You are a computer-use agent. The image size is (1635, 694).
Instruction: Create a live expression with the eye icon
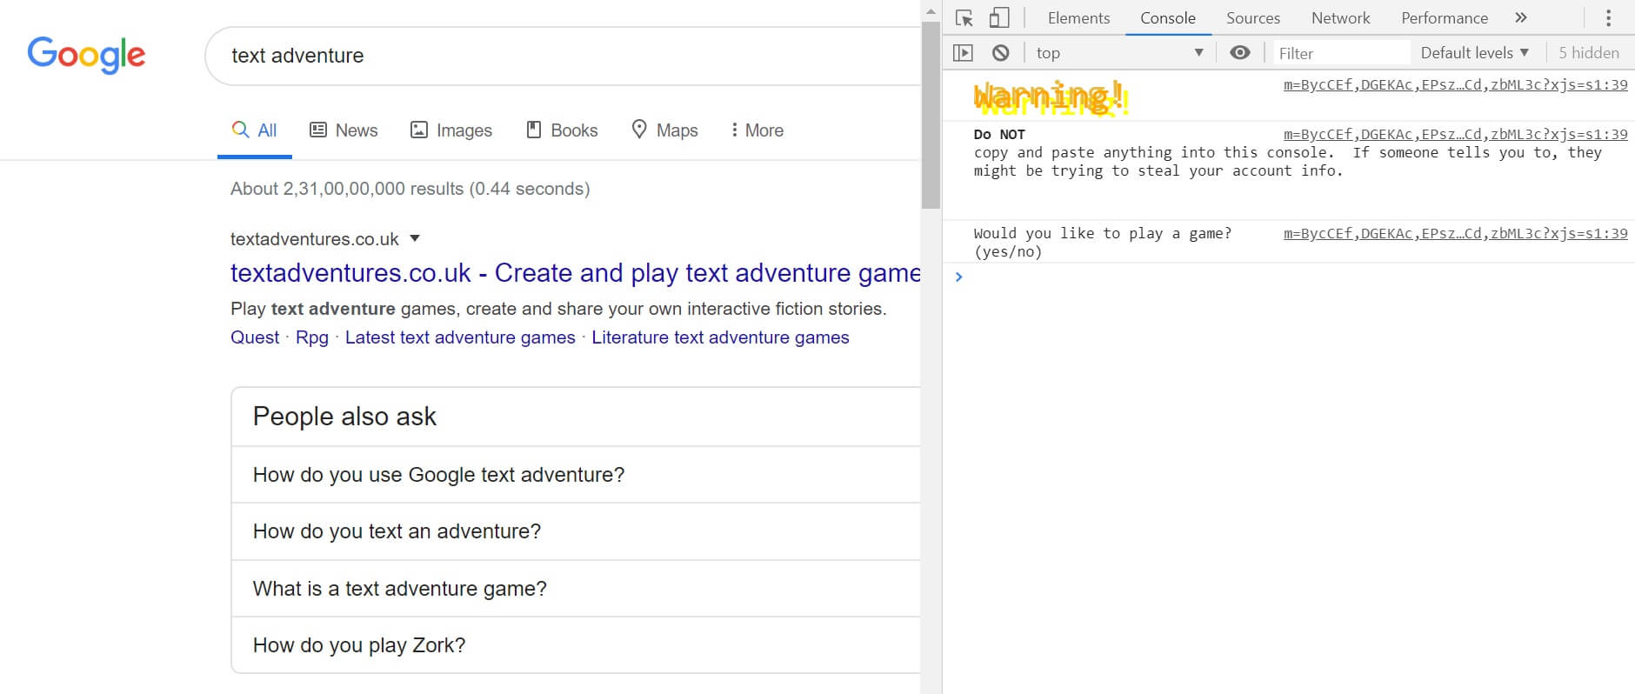pyautogui.click(x=1240, y=53)
